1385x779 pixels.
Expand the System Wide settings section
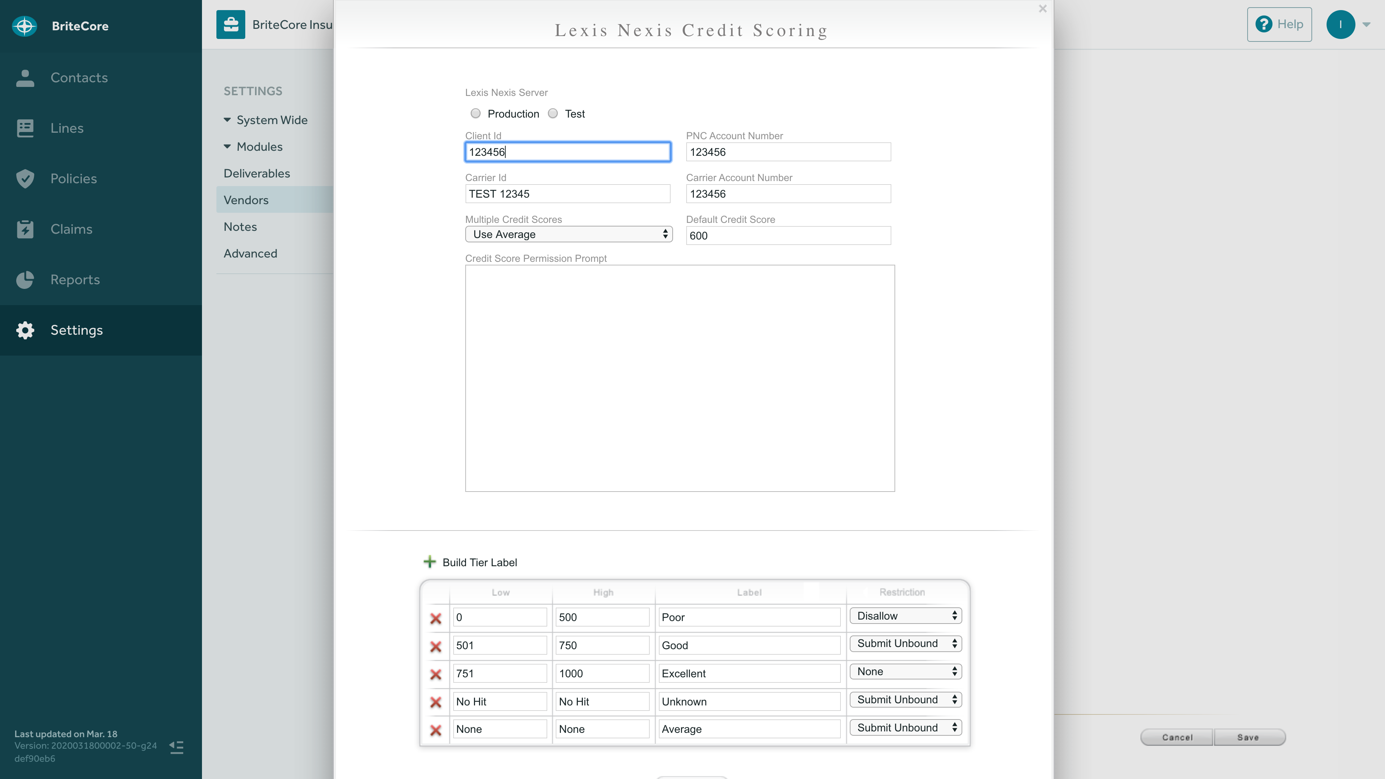pos(265,120)
